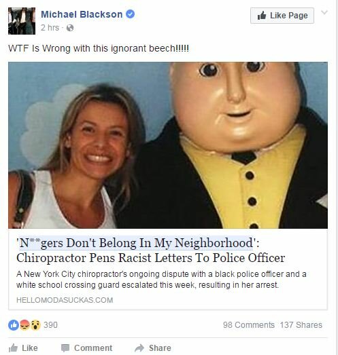This screenshot has width=338, height=355.
Task: Open the 98 Comments link
Action: point(249,325)
